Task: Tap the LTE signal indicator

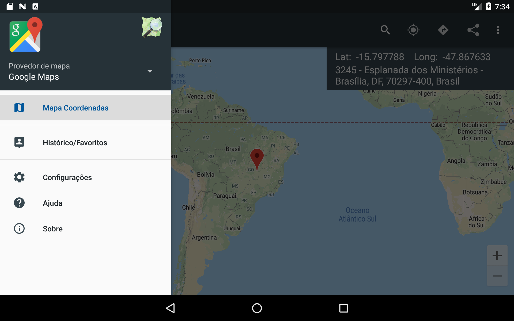Action: [x=477, y=6]
